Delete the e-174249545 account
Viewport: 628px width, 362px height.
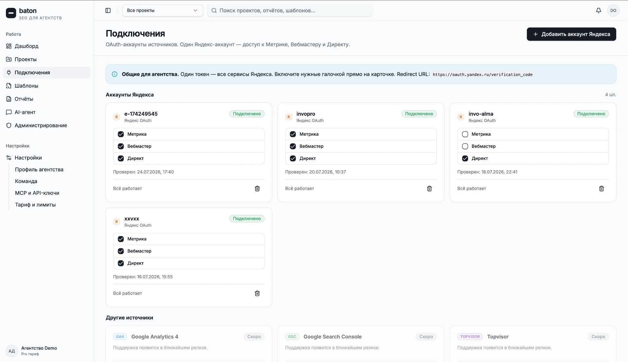point(257,189)
